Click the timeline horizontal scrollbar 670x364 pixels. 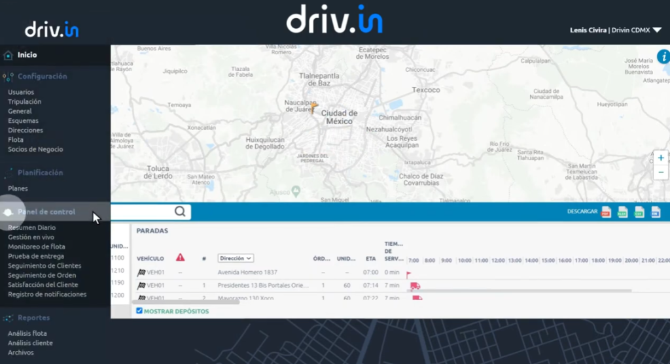coord(520,291)
